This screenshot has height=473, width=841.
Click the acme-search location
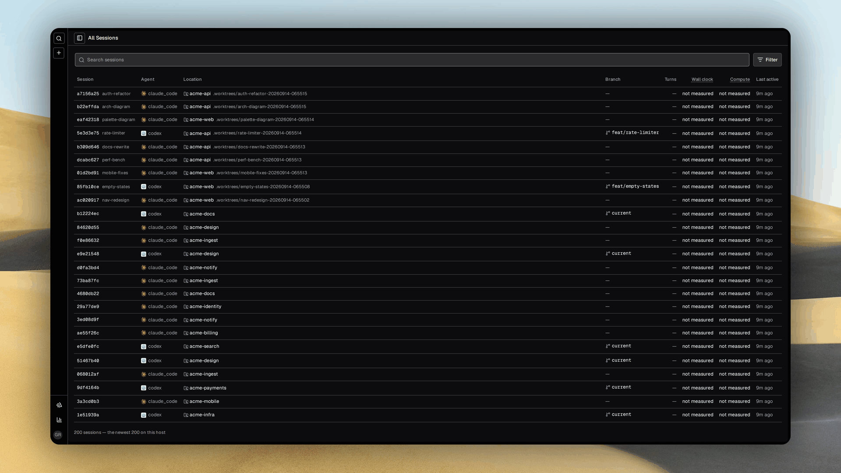pos(205,346)
